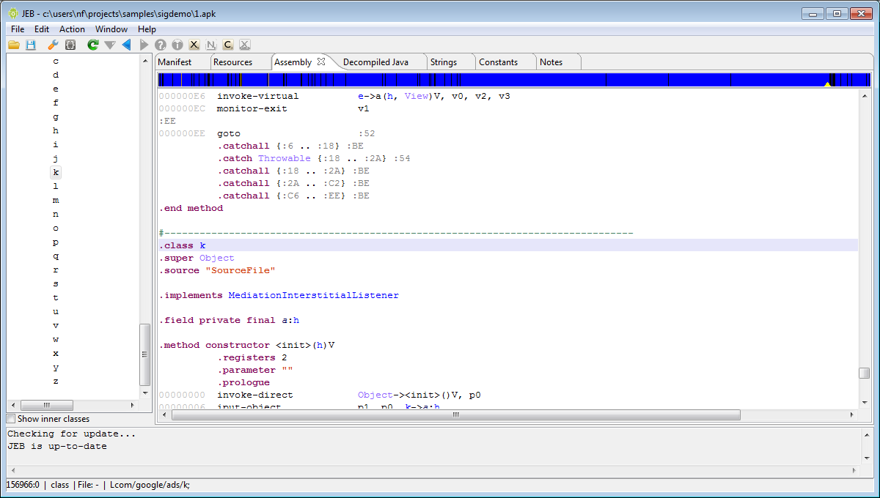This screenshot has height=498, width=880.
Task: Select class r in the tree
Action: (x=56, y=270)
